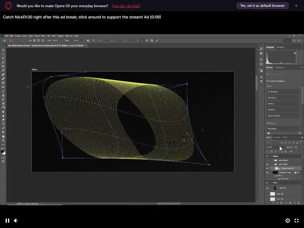The width and height of the screenshot is (304, 228).
Task: Open player settings gear
Action: point(287,221)
